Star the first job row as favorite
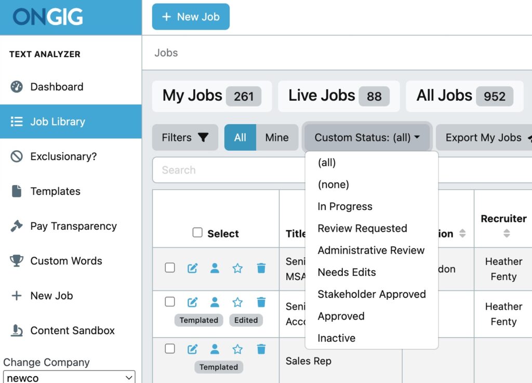 point(237,268)
